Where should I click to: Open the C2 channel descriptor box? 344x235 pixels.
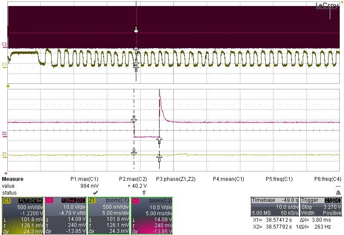[66, 216]
